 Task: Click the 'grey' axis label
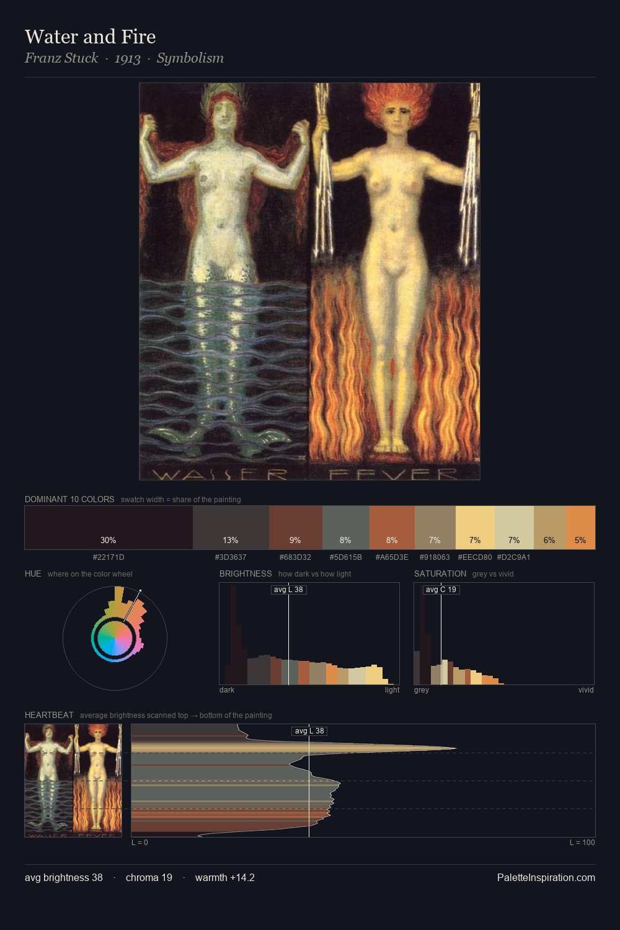point(422,690)
